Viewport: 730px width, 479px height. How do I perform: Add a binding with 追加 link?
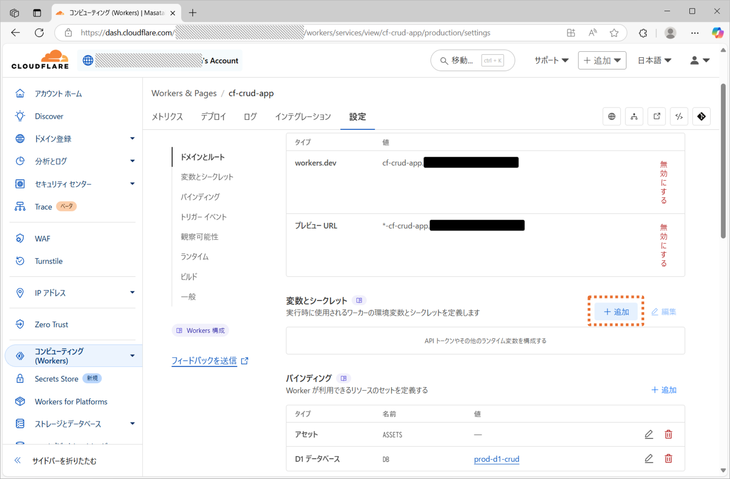coord(664,390)
